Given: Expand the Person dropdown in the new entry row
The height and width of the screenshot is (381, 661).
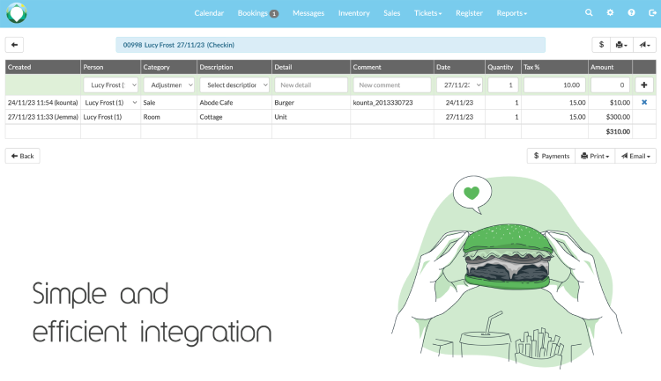Looking at the screenshot, I should pos(110,85).
